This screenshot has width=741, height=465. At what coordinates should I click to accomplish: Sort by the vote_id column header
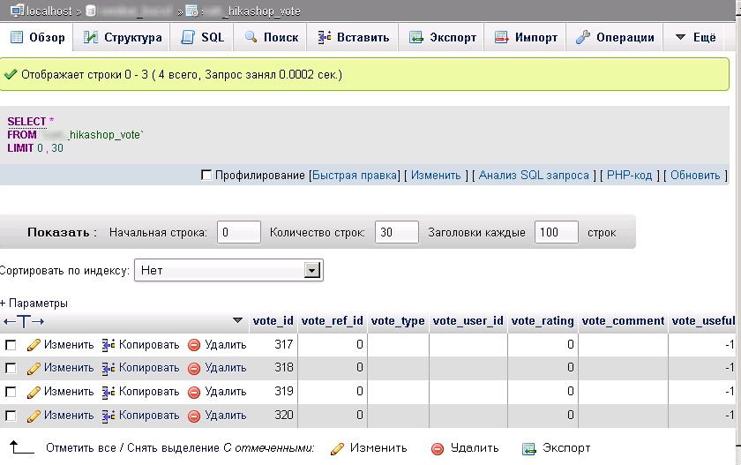(x=273, y=321)
